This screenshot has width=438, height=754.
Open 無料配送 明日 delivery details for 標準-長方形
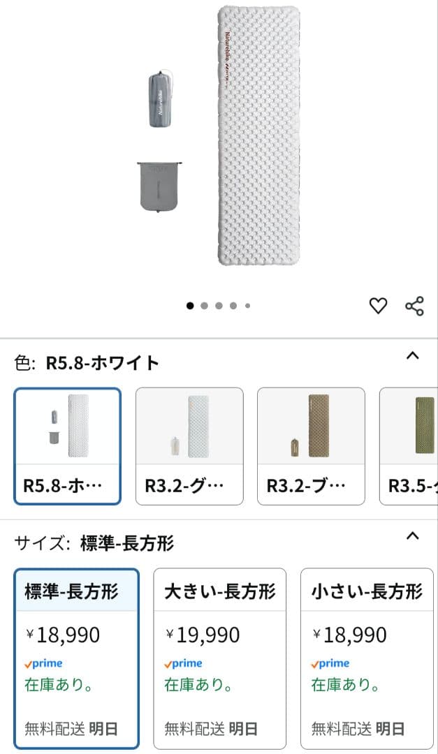pyautogui.click(x=72, y=727)
